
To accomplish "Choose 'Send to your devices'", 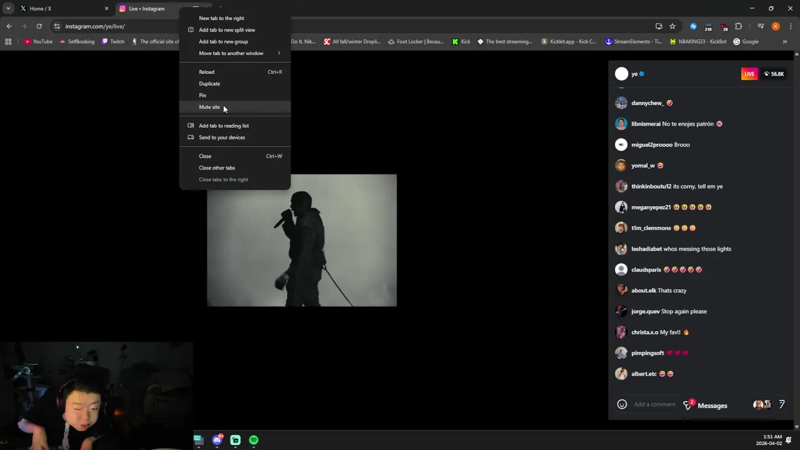I will (x=235, y=137).
